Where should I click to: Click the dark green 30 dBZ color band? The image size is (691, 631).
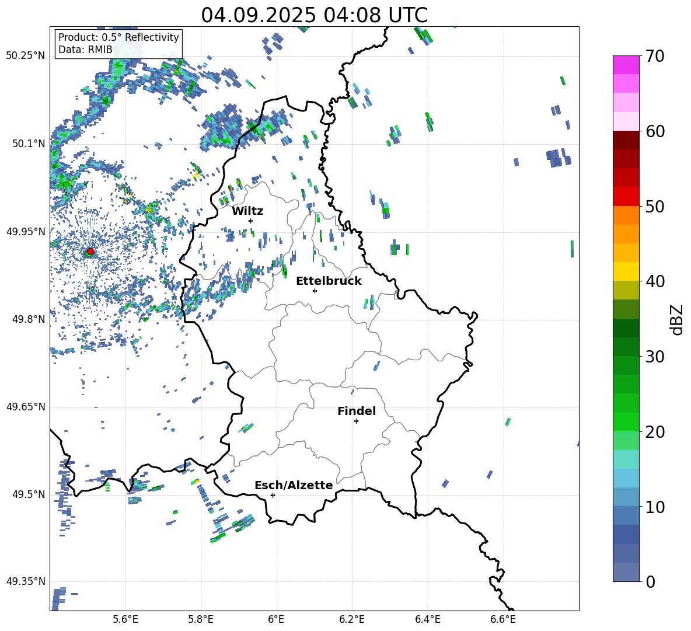(x=626, y=347)
